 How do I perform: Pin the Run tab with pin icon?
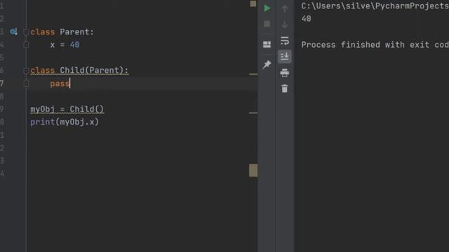pos(267,64)
